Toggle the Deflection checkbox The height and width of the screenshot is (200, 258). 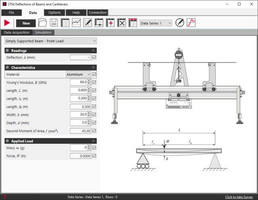pyautogui.click(x=94, y=57)
